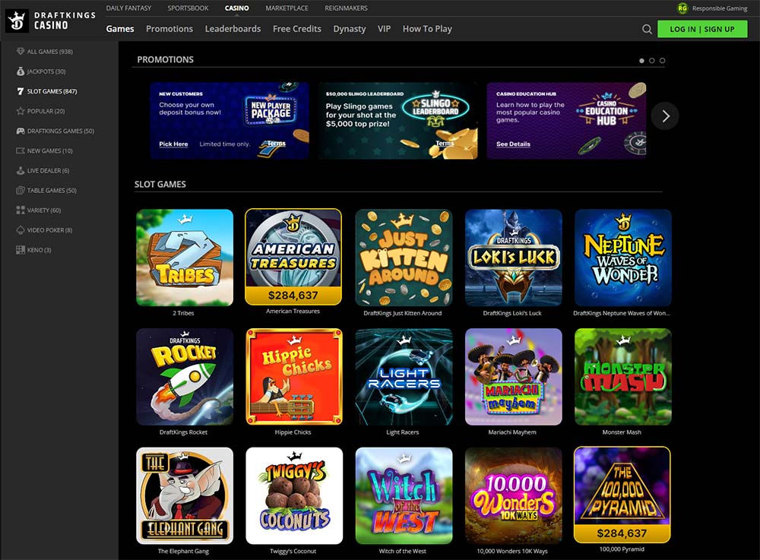
Task: Launch the DraftKings Rocket game
Action: [x=185, y=377]
